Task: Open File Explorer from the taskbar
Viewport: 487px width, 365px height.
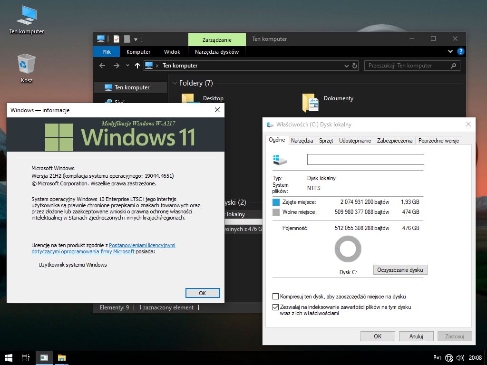Action: click(61, 357)
